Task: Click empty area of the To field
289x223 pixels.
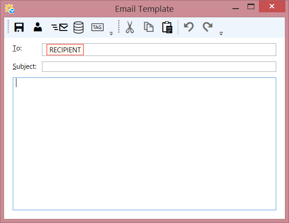Action: pyautogui.click(x=182, y=50)
